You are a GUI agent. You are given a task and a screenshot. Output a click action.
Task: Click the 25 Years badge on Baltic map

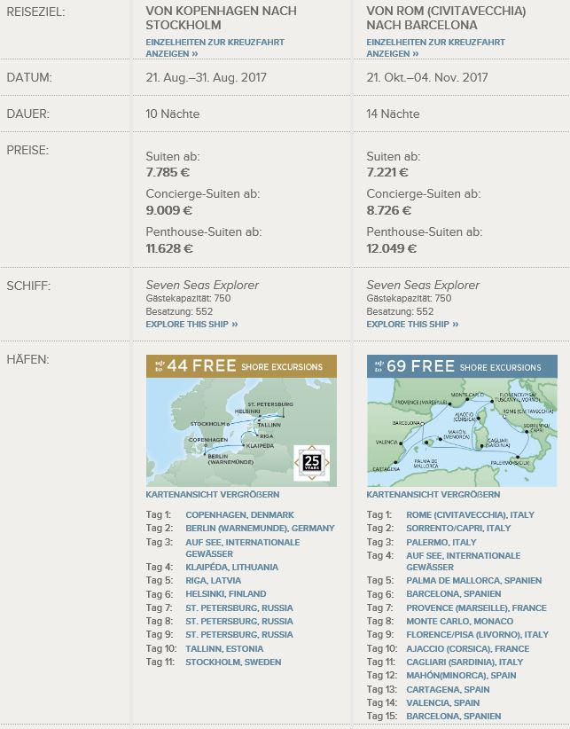(x=311, y=462)
